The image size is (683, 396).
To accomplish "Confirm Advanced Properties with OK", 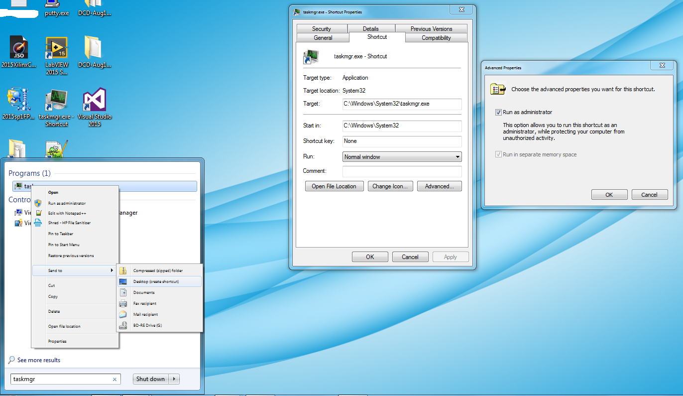I will pyautogui.click(x=609, y=195).
